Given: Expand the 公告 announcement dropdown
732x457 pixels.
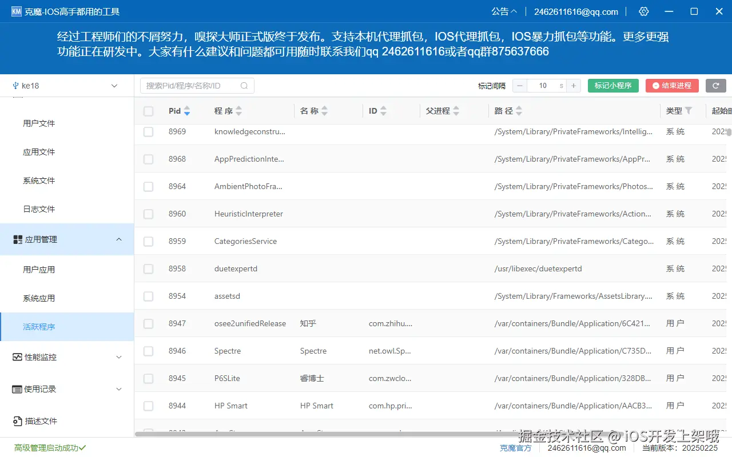Looking at the screenshot, I should 504,11.
